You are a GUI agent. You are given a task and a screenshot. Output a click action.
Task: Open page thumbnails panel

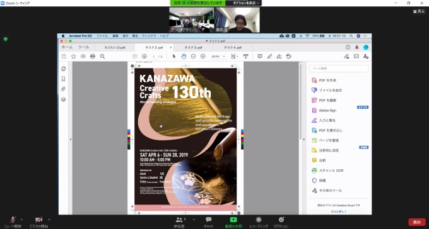click(64, 69)
